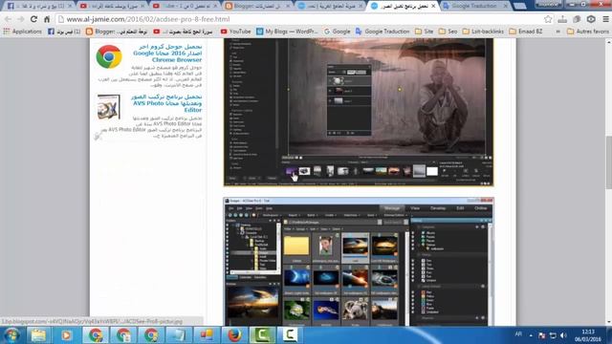This screenshot has width=612, height=344.
Task: Open the ACDSee umbrella photo screenshot image
Action: 359,112
